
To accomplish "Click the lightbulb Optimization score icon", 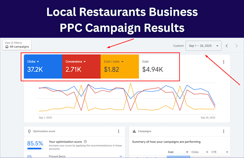I will point(29,131).
